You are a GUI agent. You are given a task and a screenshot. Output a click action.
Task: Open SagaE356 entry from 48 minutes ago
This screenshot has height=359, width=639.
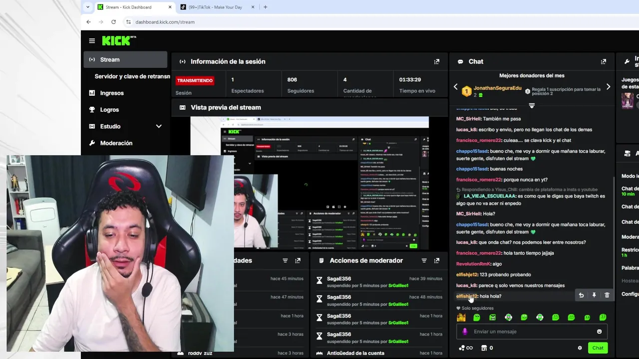click(x=339, y=297)
